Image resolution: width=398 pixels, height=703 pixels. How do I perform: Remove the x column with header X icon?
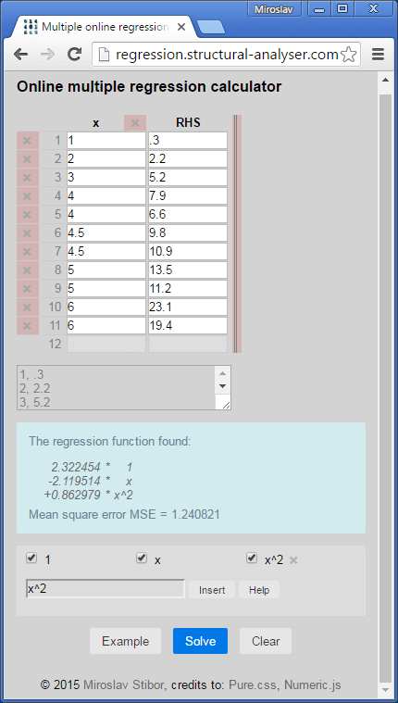coord(135,123)
